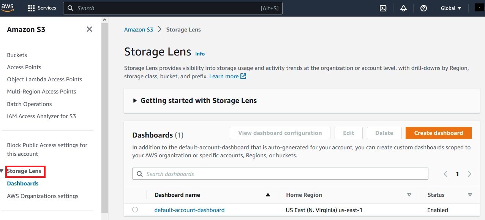Go to next dashboards page arrow

469,174
